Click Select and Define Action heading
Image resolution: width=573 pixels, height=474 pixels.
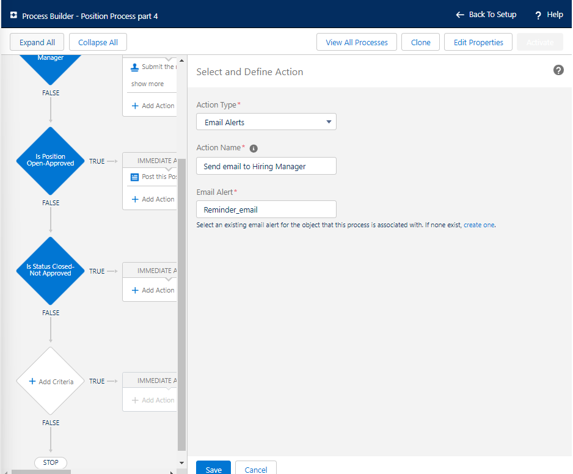[x=250, y=71]
